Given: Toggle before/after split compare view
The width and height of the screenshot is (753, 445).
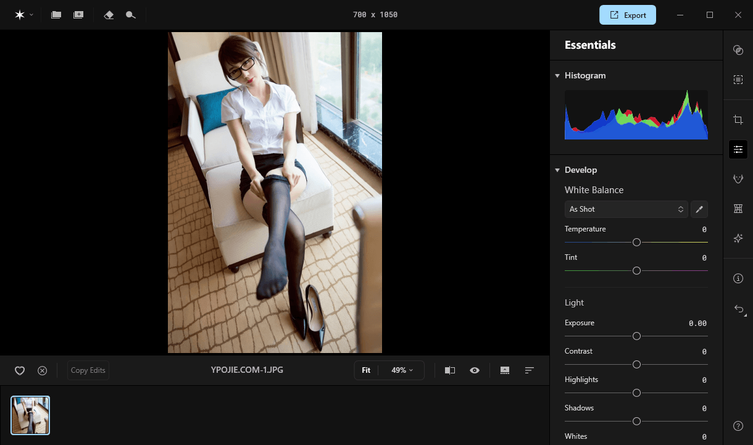Looking at the screenshot, I should [x=450, y=370].
